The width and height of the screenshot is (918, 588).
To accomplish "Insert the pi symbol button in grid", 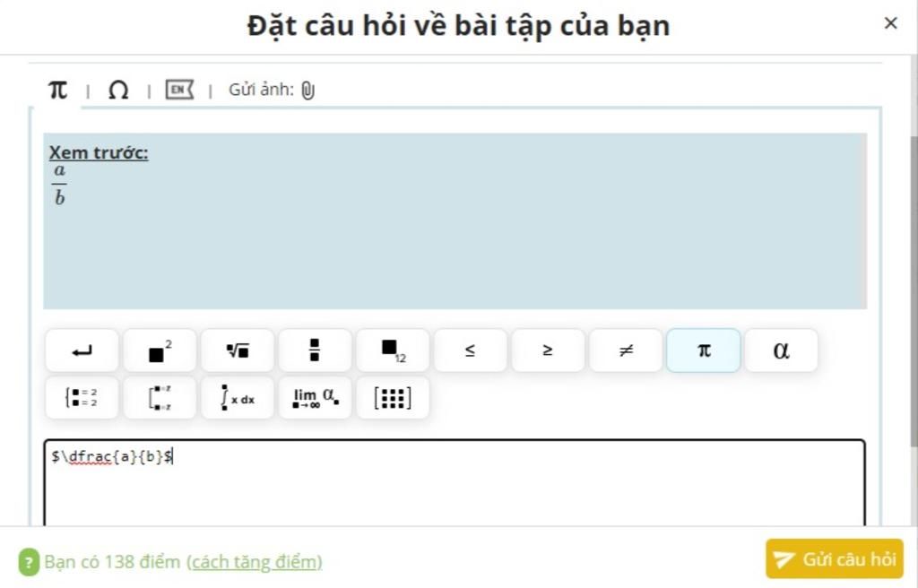I will [x=704, y=350].
